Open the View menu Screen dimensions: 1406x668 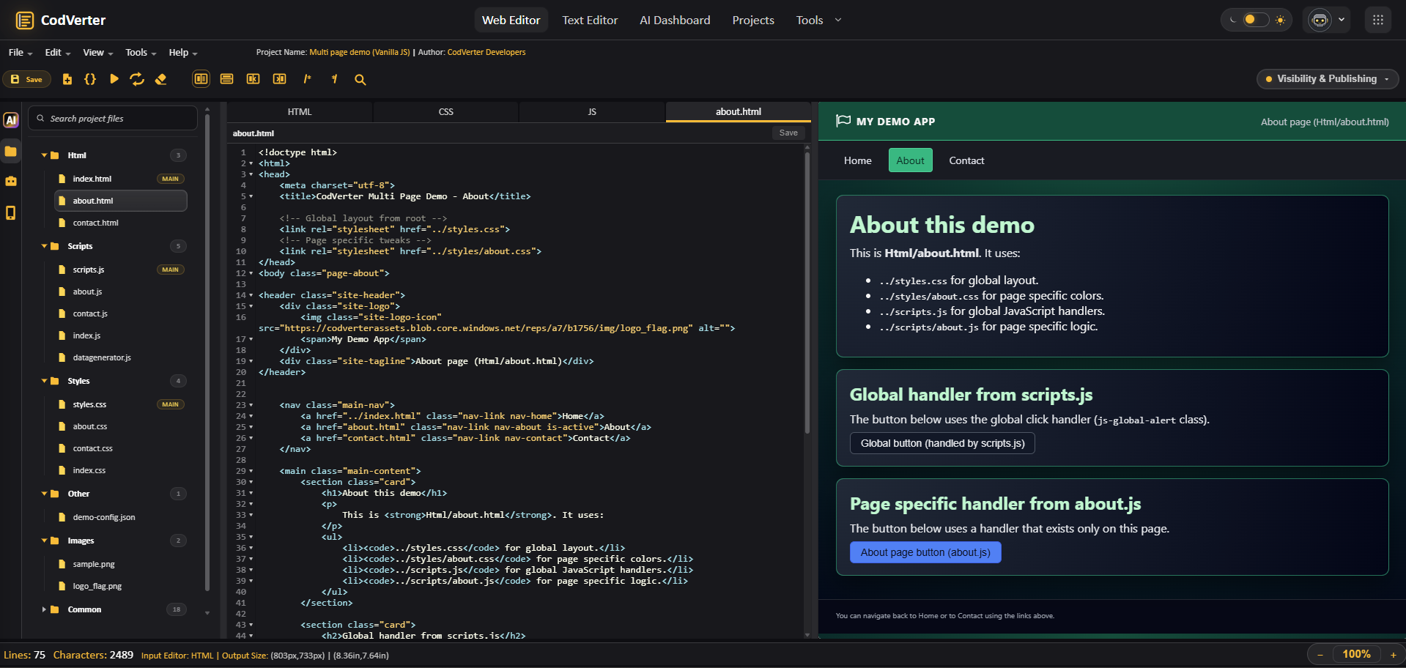pyautogui.click(x=97, y=53)
